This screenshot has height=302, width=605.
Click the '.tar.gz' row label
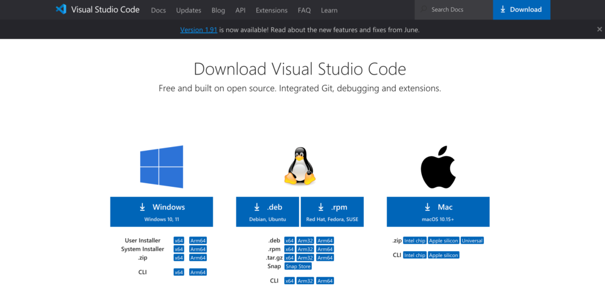click(x=273, y=258)
